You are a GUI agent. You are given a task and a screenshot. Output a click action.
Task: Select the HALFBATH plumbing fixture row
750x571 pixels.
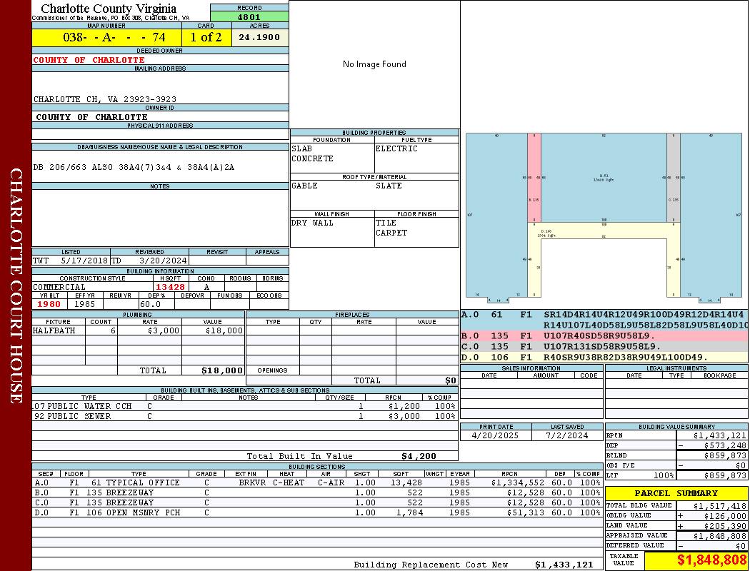coord(138,330)
